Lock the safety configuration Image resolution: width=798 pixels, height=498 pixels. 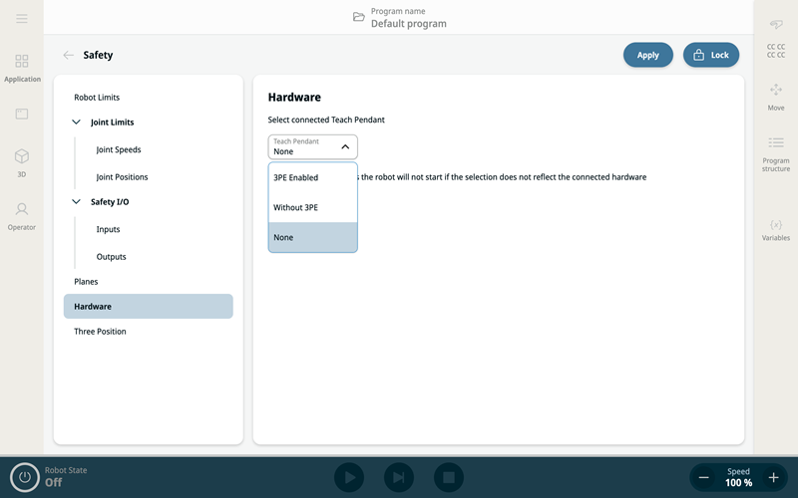pyautogui.click(x=710, y=55)
